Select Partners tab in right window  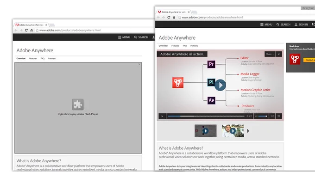pyautogui.click(x=194, y=46)
